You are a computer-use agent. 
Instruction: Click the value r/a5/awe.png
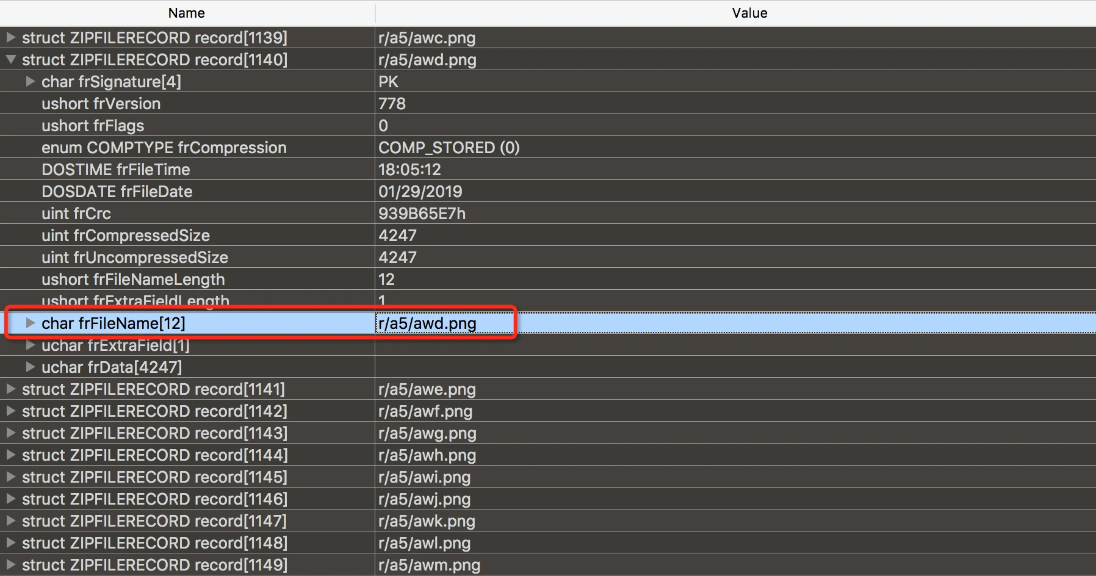[427, 389]
